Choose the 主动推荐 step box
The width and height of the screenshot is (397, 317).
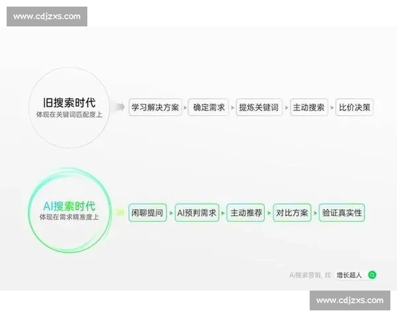245,213
